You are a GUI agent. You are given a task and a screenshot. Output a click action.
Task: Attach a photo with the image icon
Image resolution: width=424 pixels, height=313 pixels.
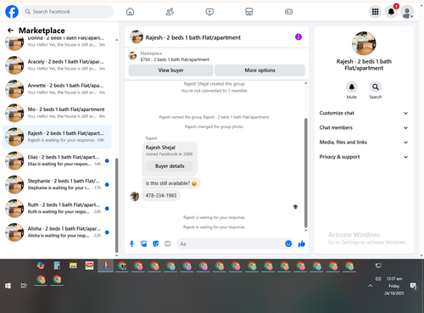click(144, 243)
